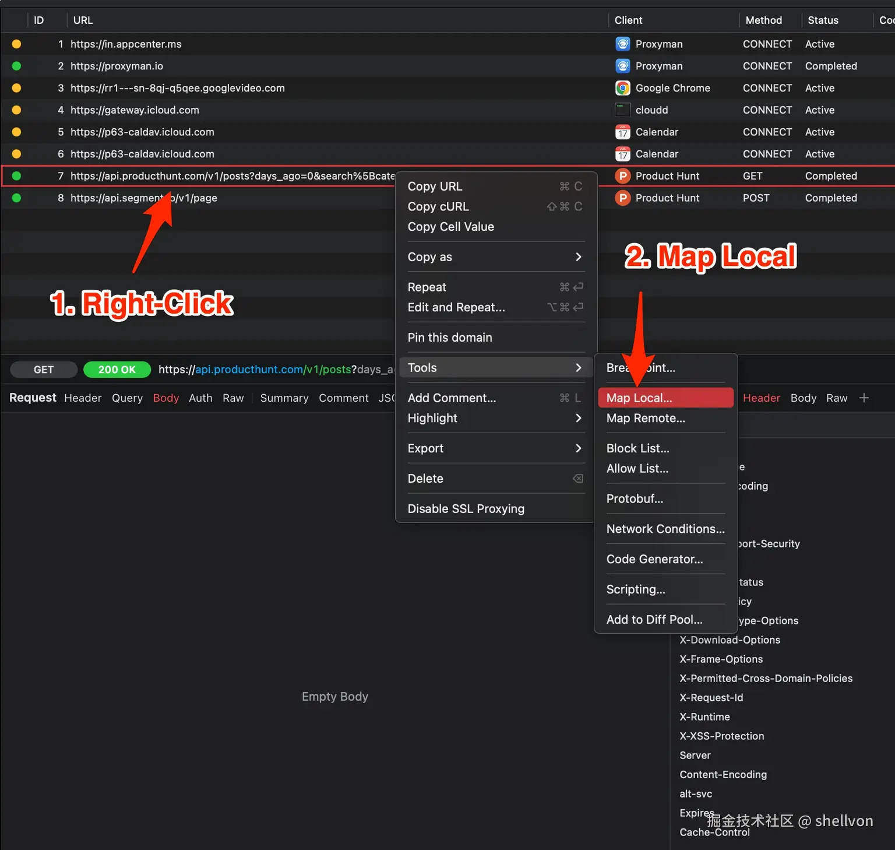Click green status dot of proxyman.io row
The width and height of the screenshot is (895, 850).
pyautogui.click(x=16, y=66)
